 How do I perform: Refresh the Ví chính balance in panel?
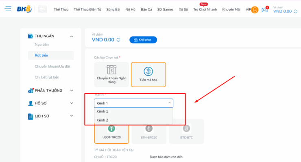(118, 40)
